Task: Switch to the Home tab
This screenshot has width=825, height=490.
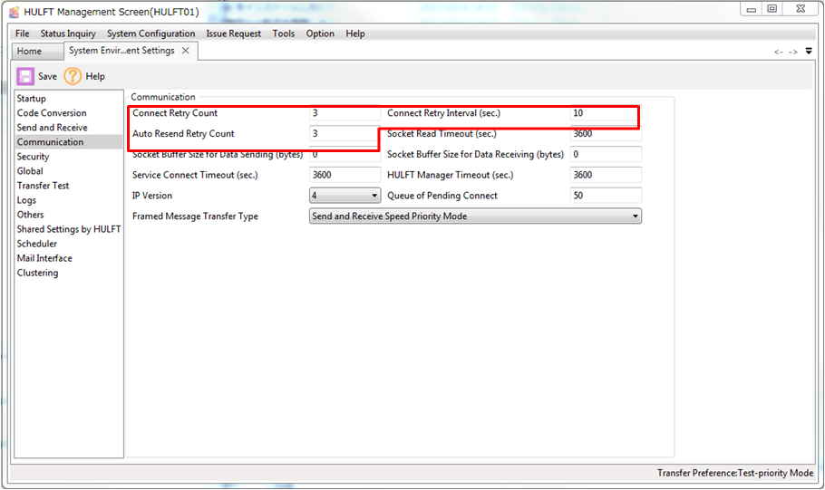Action: click(29, 52)
